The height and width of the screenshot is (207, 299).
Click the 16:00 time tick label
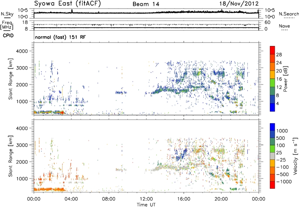pyautogui.click(x=184, y=199)
